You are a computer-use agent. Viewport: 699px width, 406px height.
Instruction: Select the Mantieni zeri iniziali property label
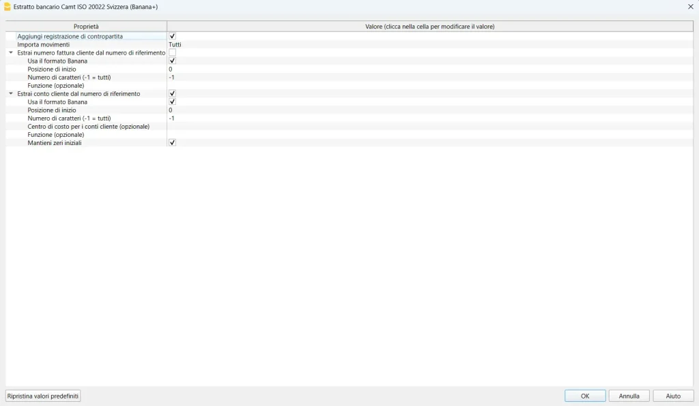(55, 142)
